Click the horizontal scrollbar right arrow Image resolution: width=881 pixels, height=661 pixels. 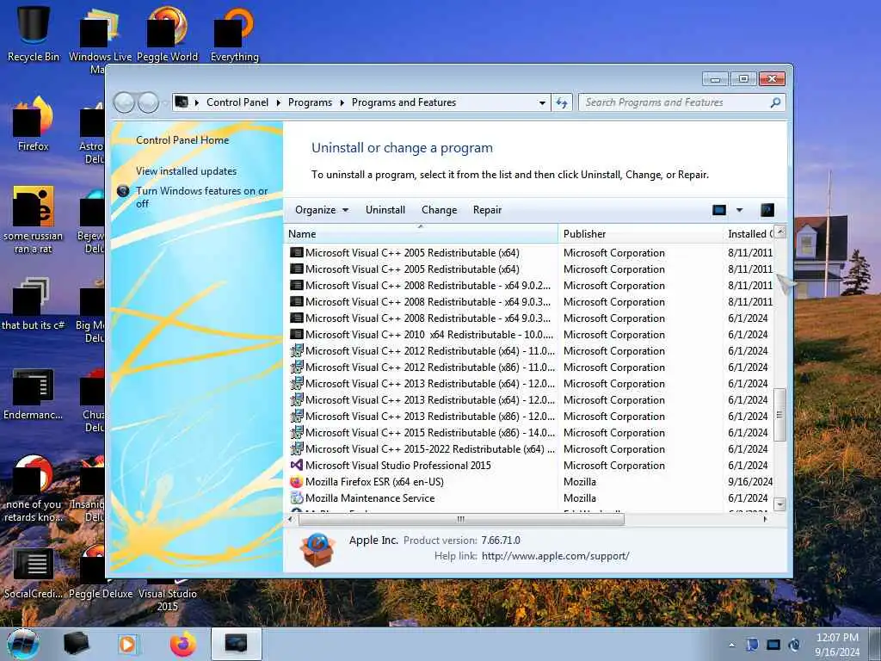point(766,519)
